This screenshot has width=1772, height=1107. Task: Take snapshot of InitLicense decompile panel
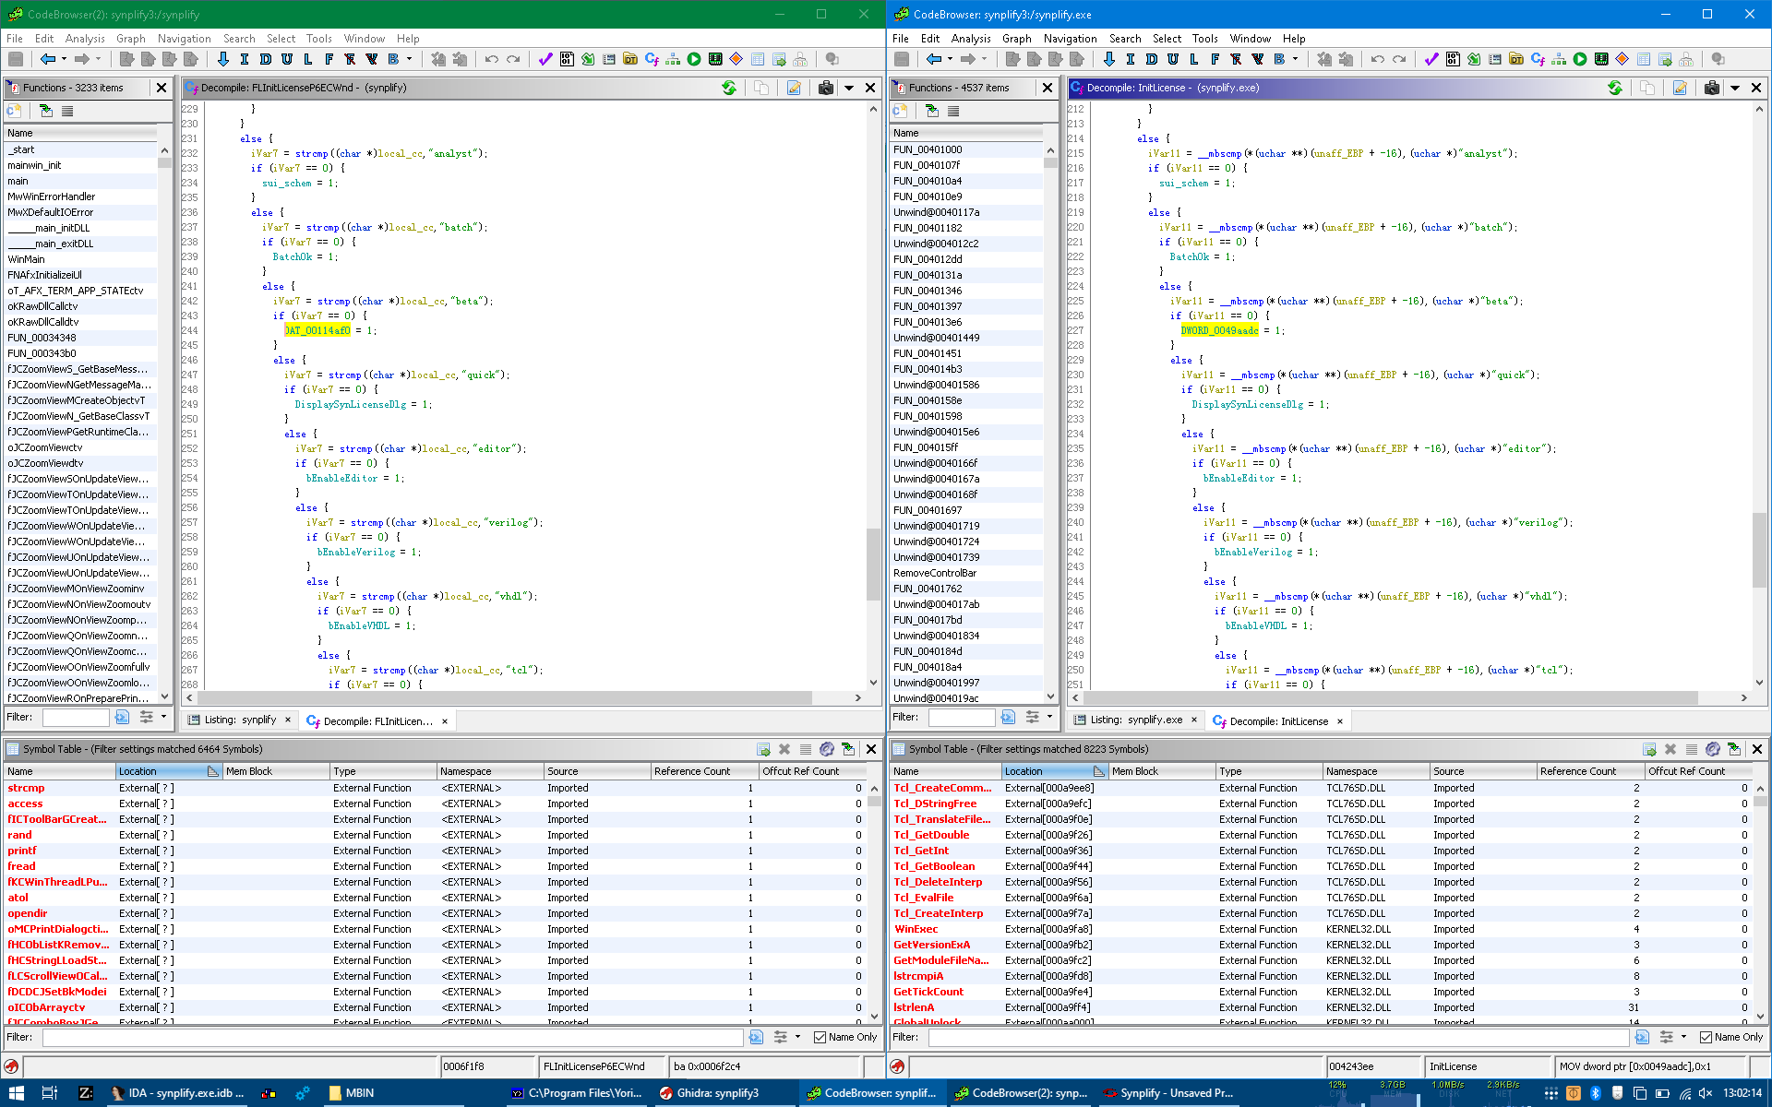coord(1711,88)
